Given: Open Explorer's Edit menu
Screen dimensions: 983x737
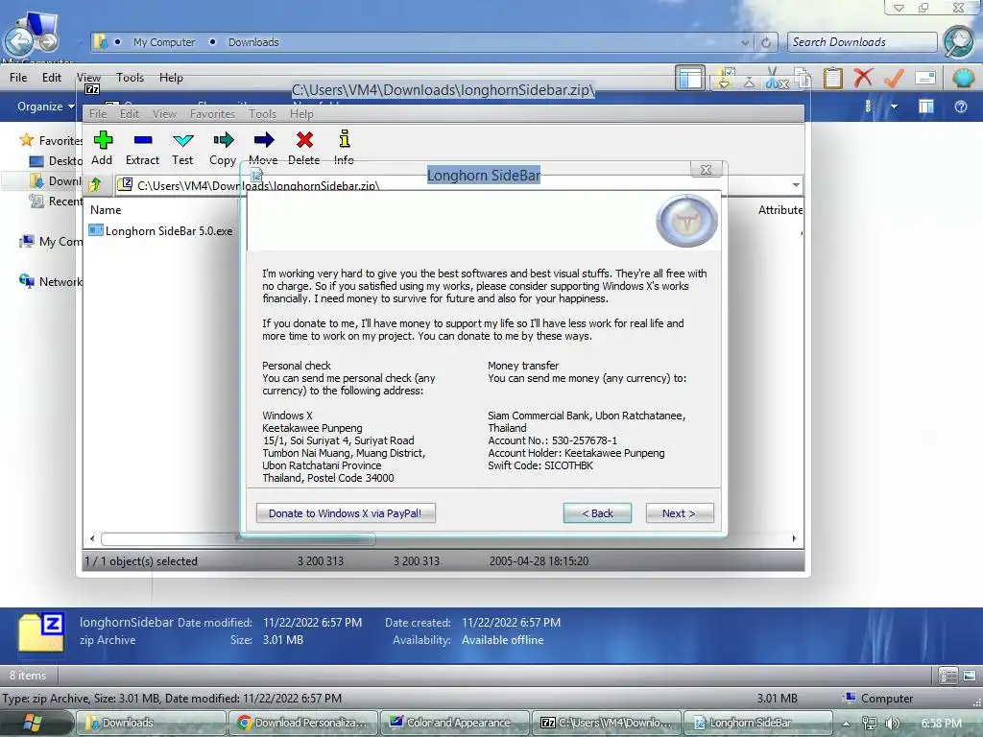Looking at the screenshot, I should tap(52, 77).
